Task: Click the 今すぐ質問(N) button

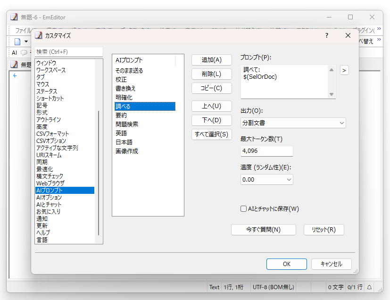Action: point(264,230)
